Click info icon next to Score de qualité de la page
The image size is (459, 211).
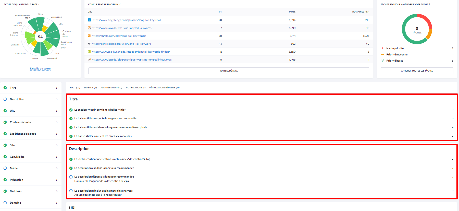(39, 4)
